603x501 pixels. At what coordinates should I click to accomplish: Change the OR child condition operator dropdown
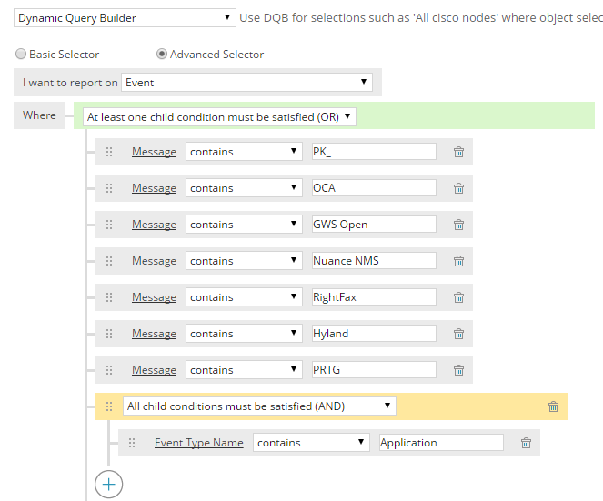[219, 117]
